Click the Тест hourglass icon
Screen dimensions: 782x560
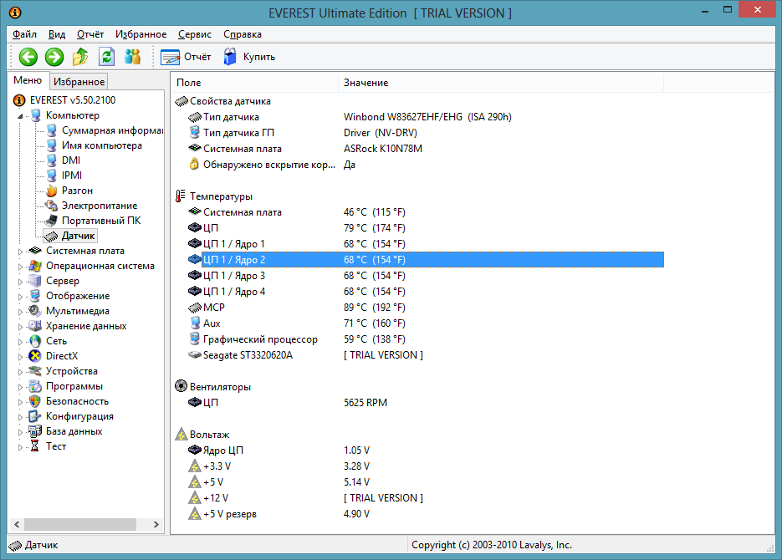(x=35, y=446)
